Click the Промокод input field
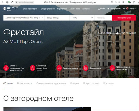Screen dimensions: 139x111 click(103, 18)
